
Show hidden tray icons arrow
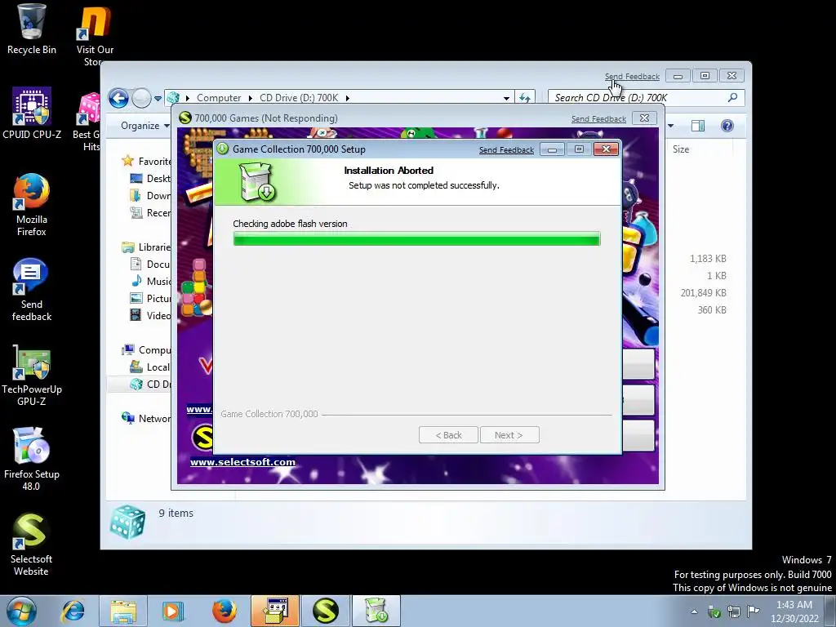point(694,611)
